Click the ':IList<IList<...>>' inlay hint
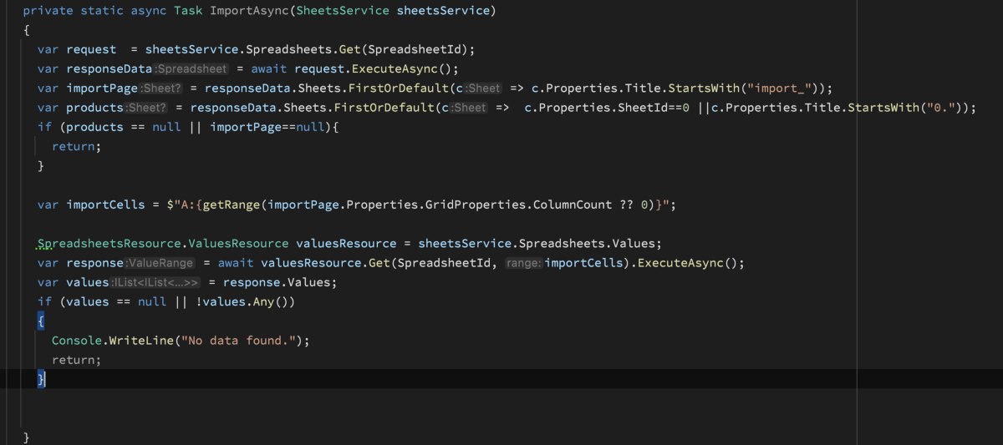The image size is (1003, 445). click(x=155, y=283)
